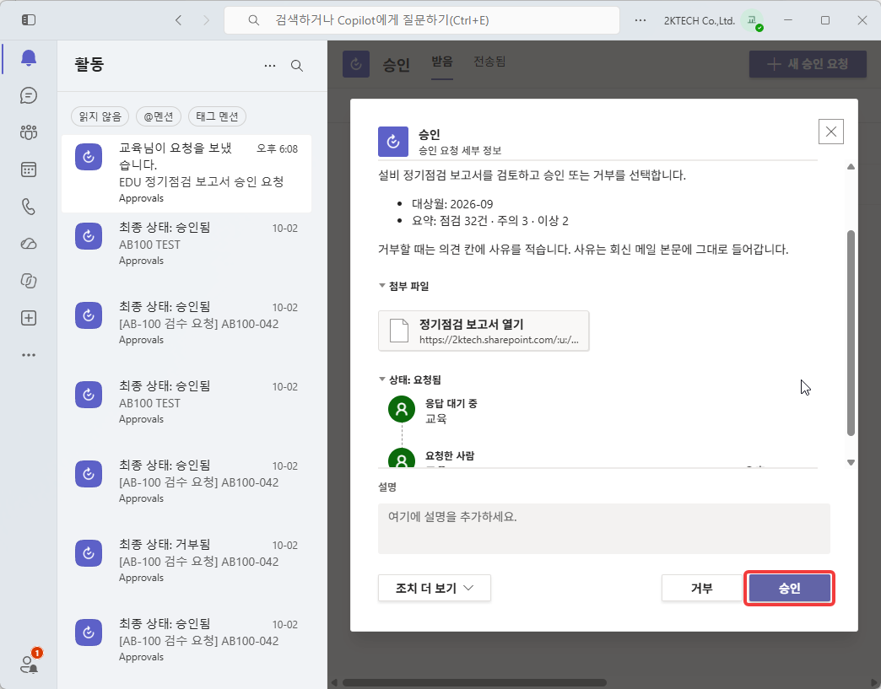Viewport: 881px width, 689px height.
Task: Click the document icon on the attachment card
Action: [x=399, y=331]
